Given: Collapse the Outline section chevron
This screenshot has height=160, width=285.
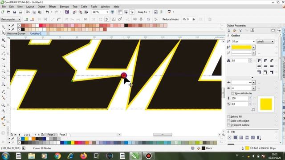Looking at the screenshot, I should [228, 36].
